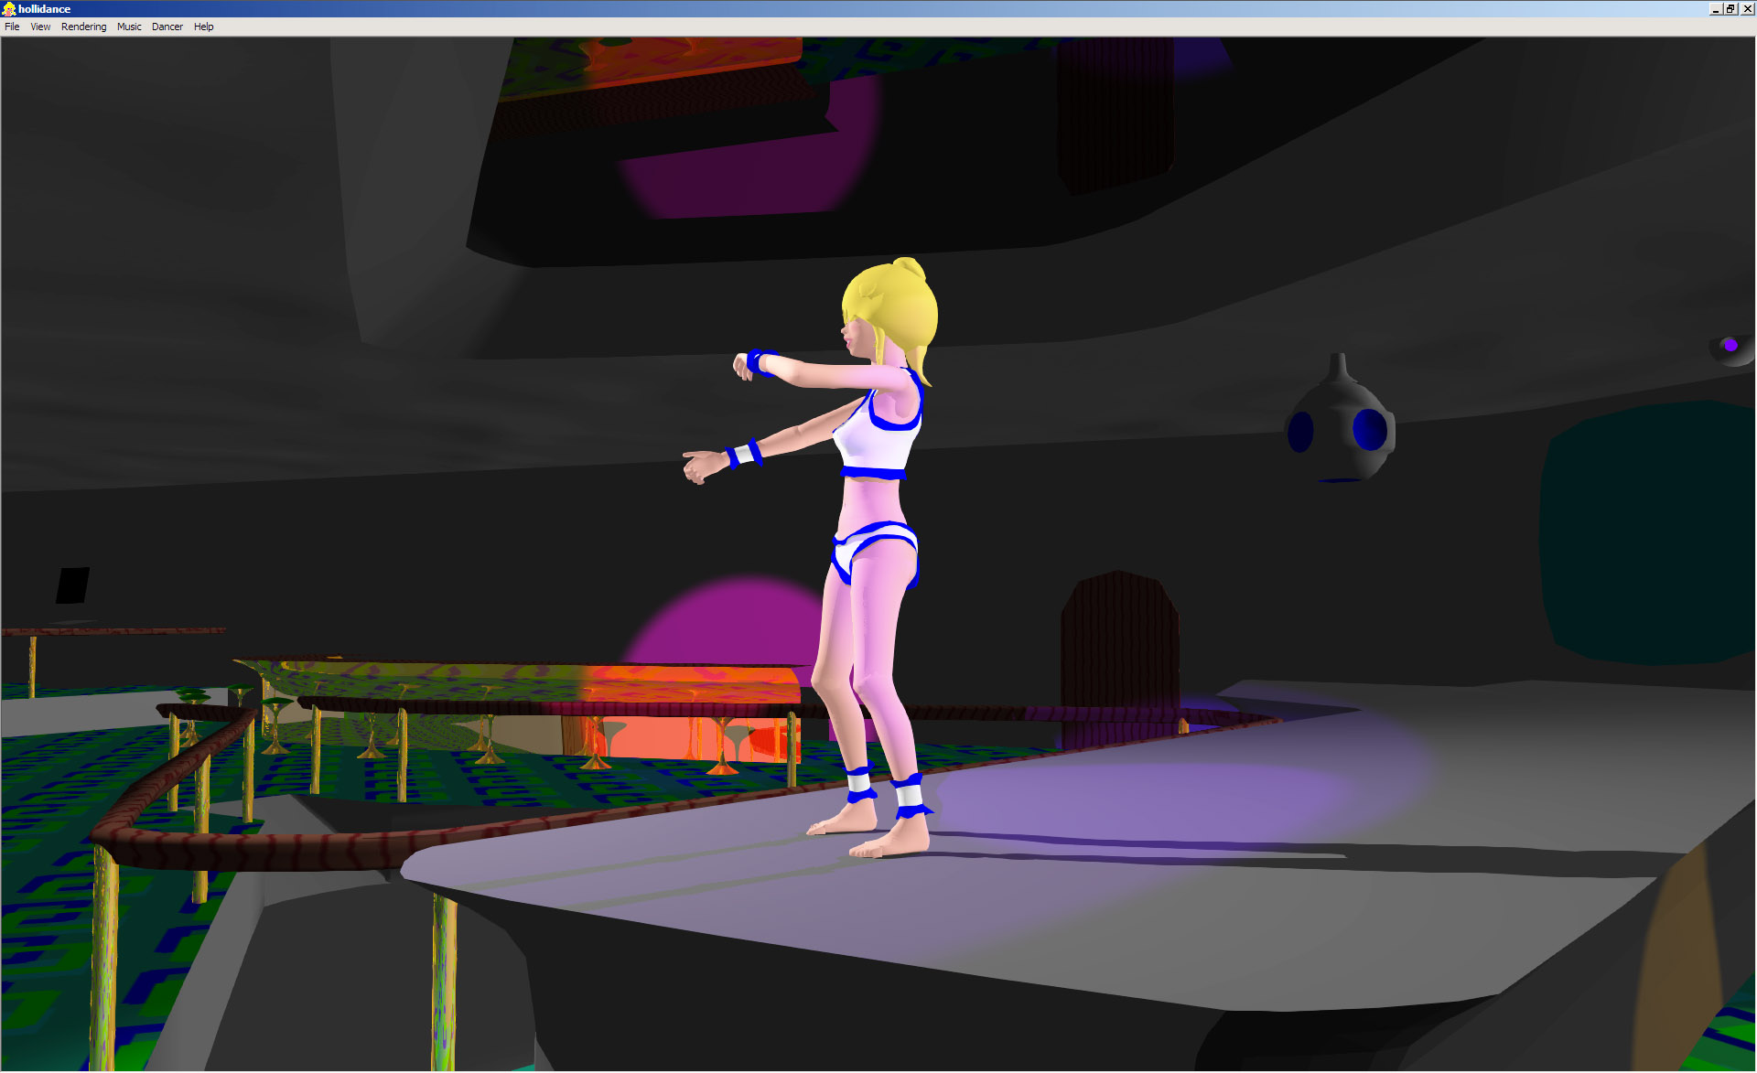Open the Rendering menu

tap(83, 27)
